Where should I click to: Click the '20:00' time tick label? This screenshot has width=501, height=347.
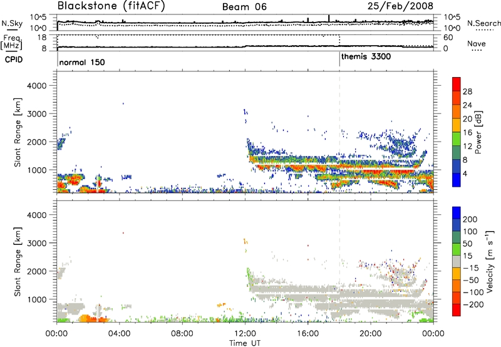(371, 334)
